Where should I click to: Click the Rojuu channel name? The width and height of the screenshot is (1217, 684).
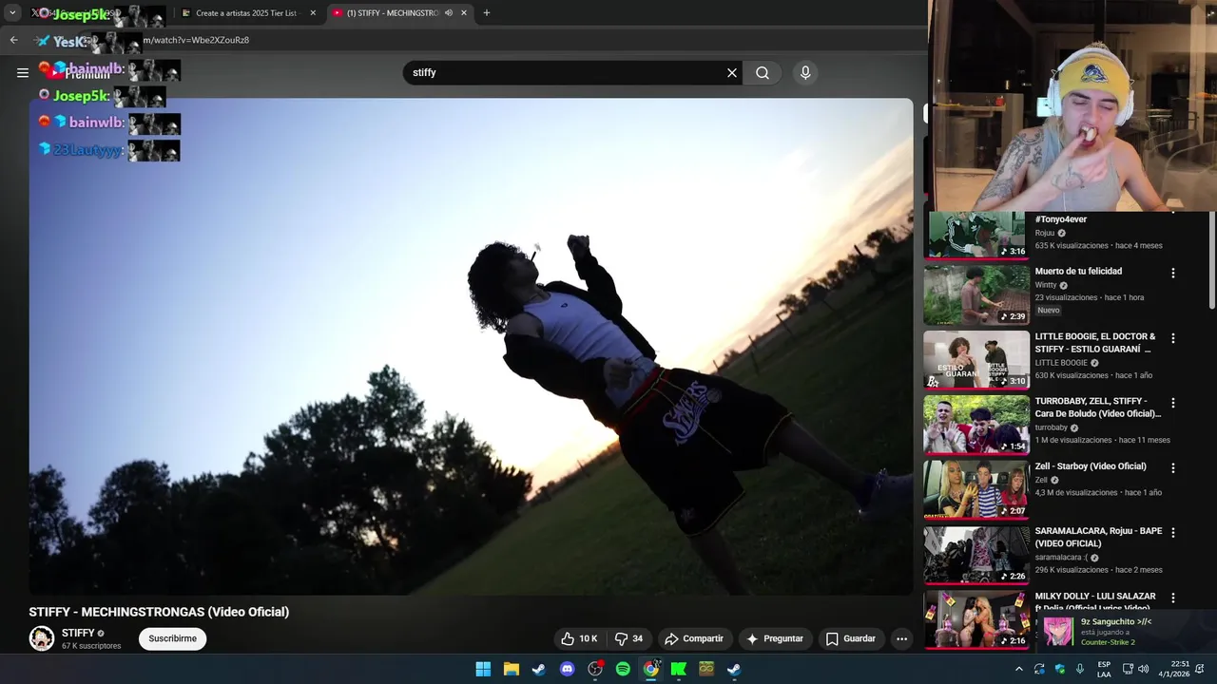click(1045, 233)
